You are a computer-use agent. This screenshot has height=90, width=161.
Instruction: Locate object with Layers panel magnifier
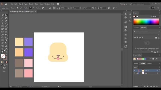click(145, 86)
